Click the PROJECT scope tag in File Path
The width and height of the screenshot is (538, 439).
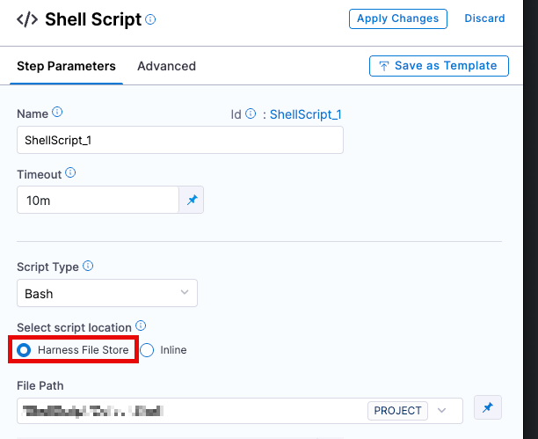click(397, 410)
